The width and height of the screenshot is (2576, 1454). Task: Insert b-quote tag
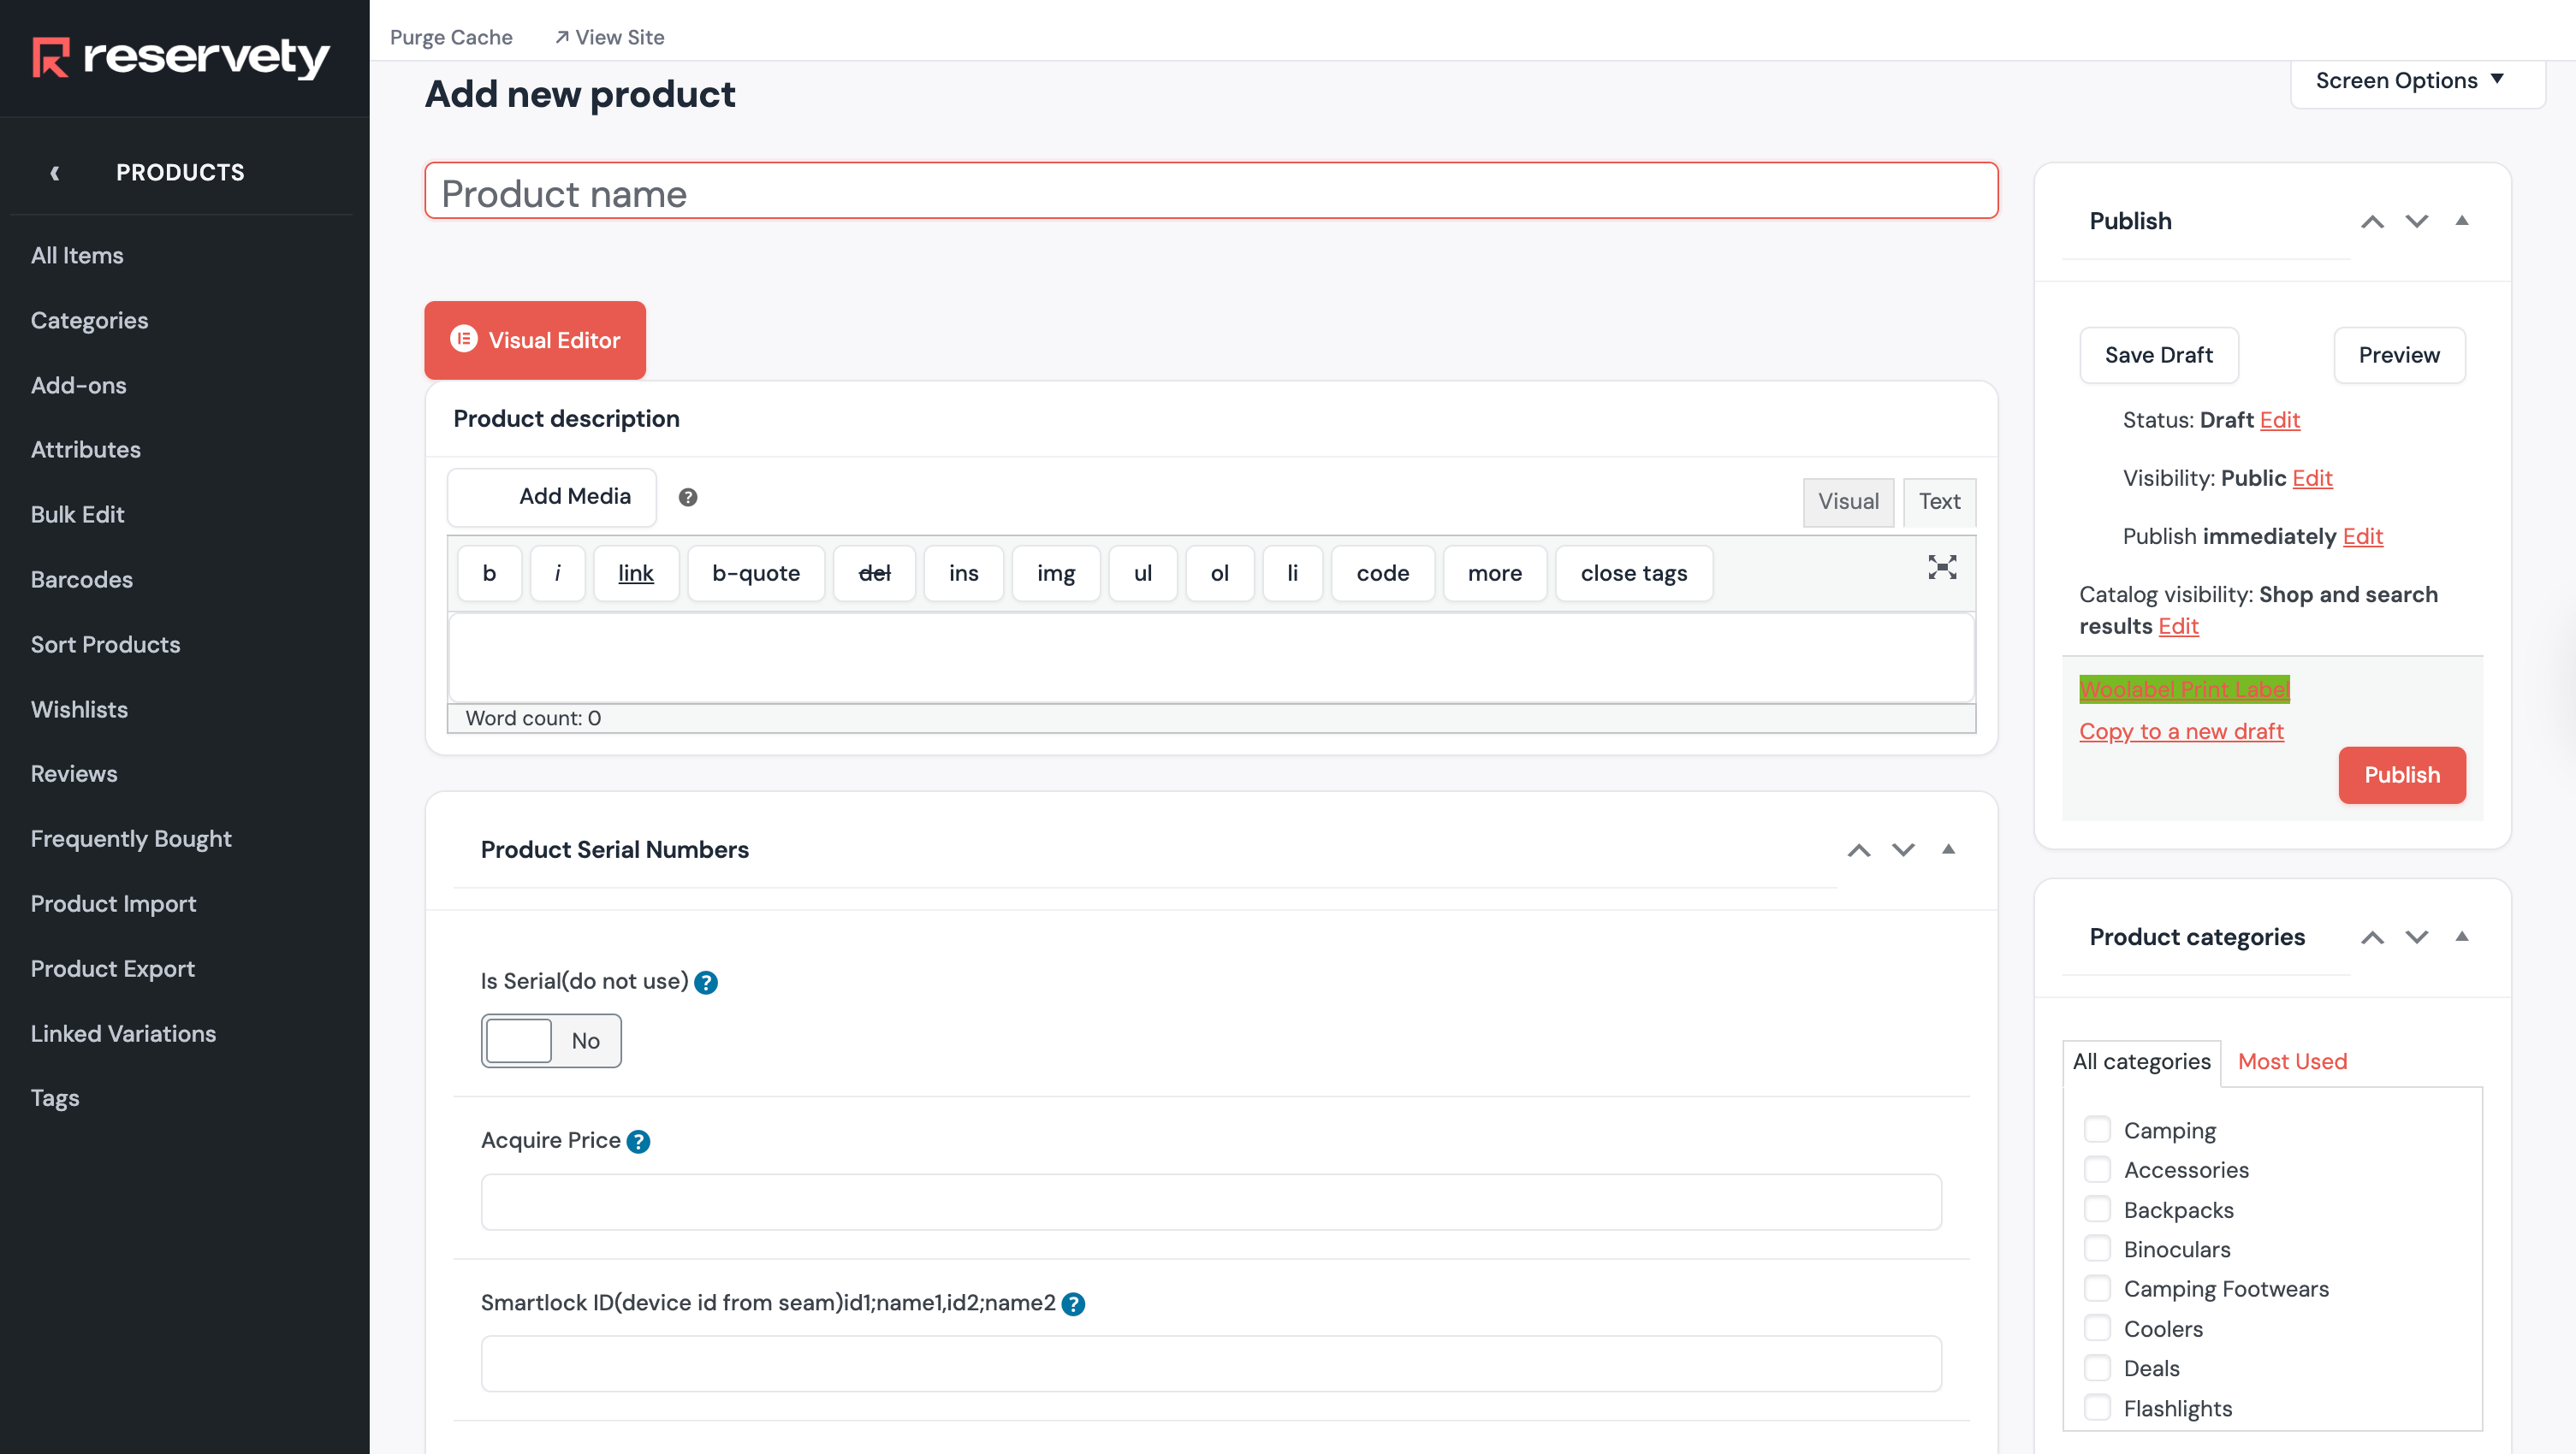click(756, 574)
